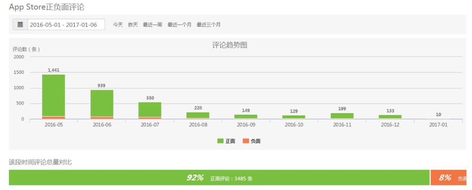This screenshot has width=472, height=190.
Task: Click the 2017-01 axis label
Action: coord(438,125)
